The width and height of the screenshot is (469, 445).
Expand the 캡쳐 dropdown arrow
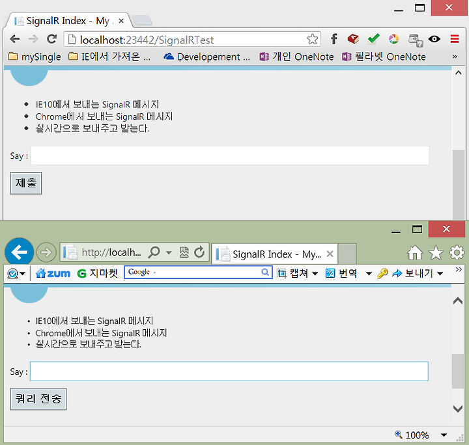(315, 273)
